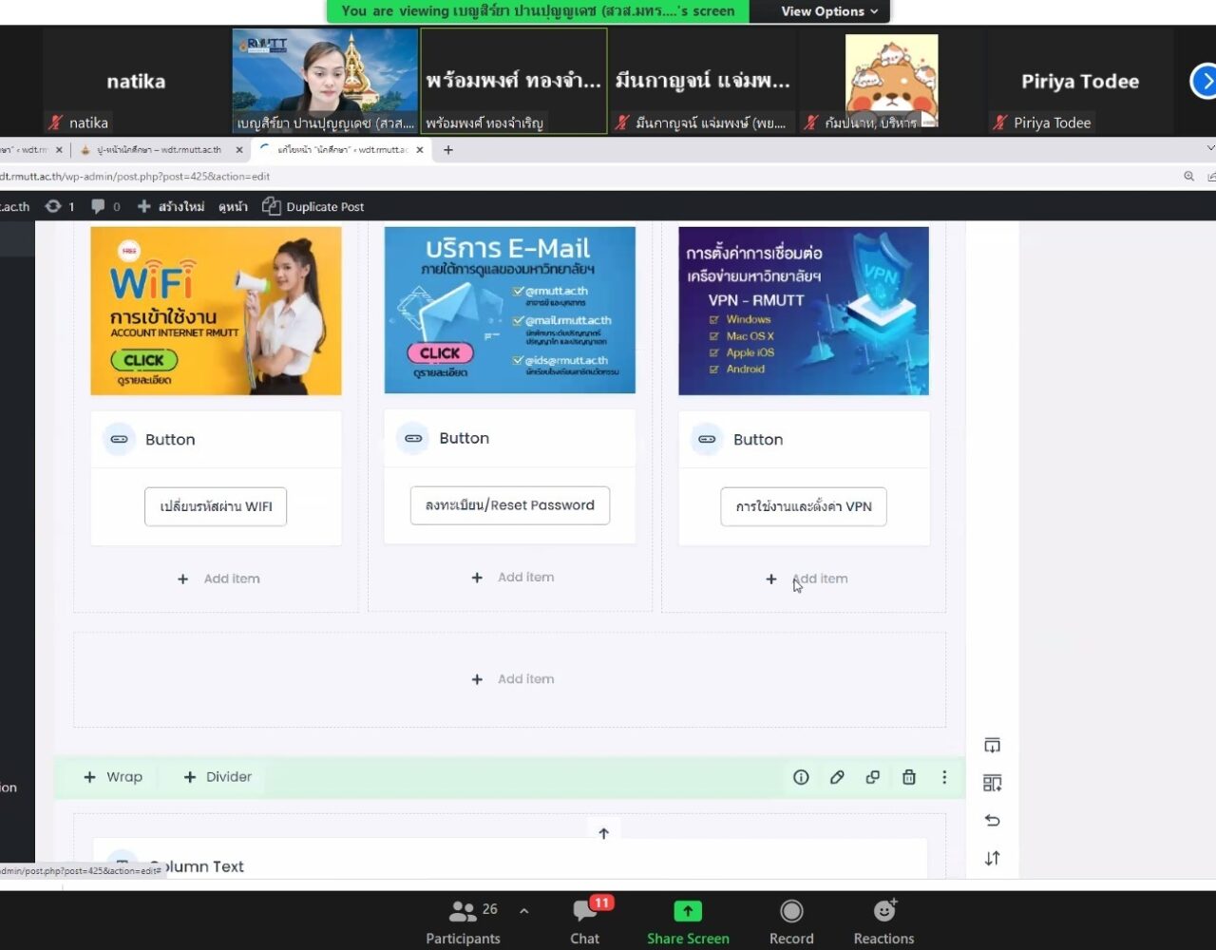The image size is (1216, 950).
Task: Select the VPN - RMUTT banner image
Action: pos(804,311)
